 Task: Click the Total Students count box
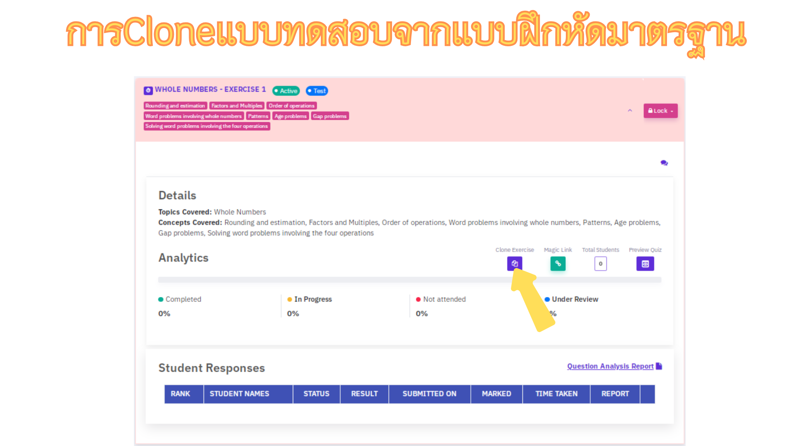(x=600, y=263)
